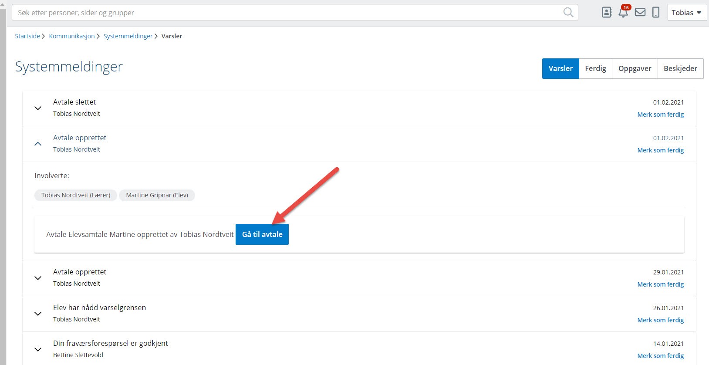Image resolution: width=709 pixels, height=365 pixels.
Task: Open the contacts book icon
Action: coord(607,13)
